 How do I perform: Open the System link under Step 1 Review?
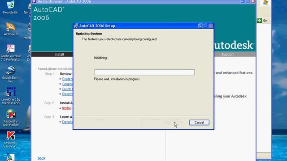(x=67, y=79)
